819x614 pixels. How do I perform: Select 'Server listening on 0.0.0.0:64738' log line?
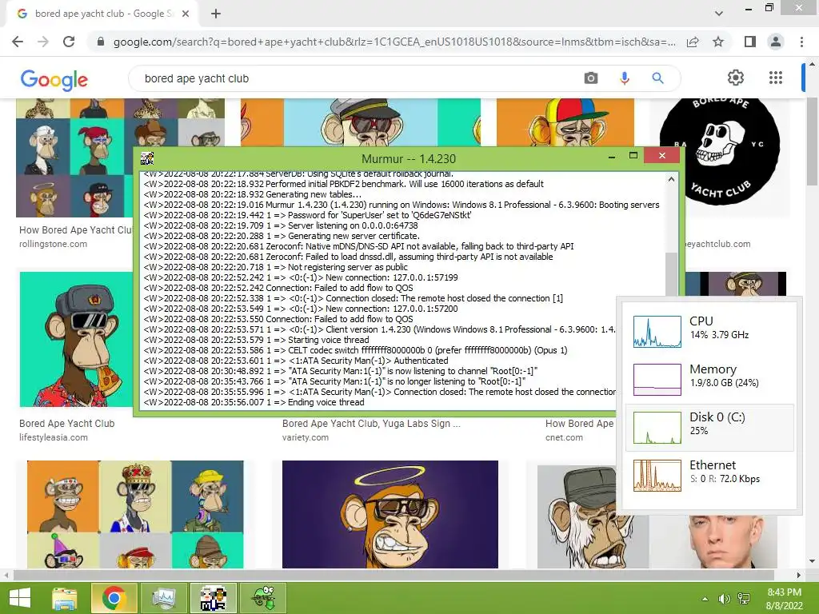281,225
